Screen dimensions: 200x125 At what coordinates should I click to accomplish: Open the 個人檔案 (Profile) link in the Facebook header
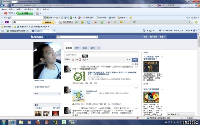[x=153, y=37]
